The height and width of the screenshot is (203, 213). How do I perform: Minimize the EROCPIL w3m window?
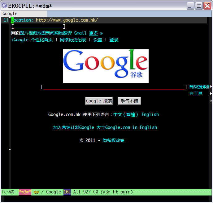190,6
